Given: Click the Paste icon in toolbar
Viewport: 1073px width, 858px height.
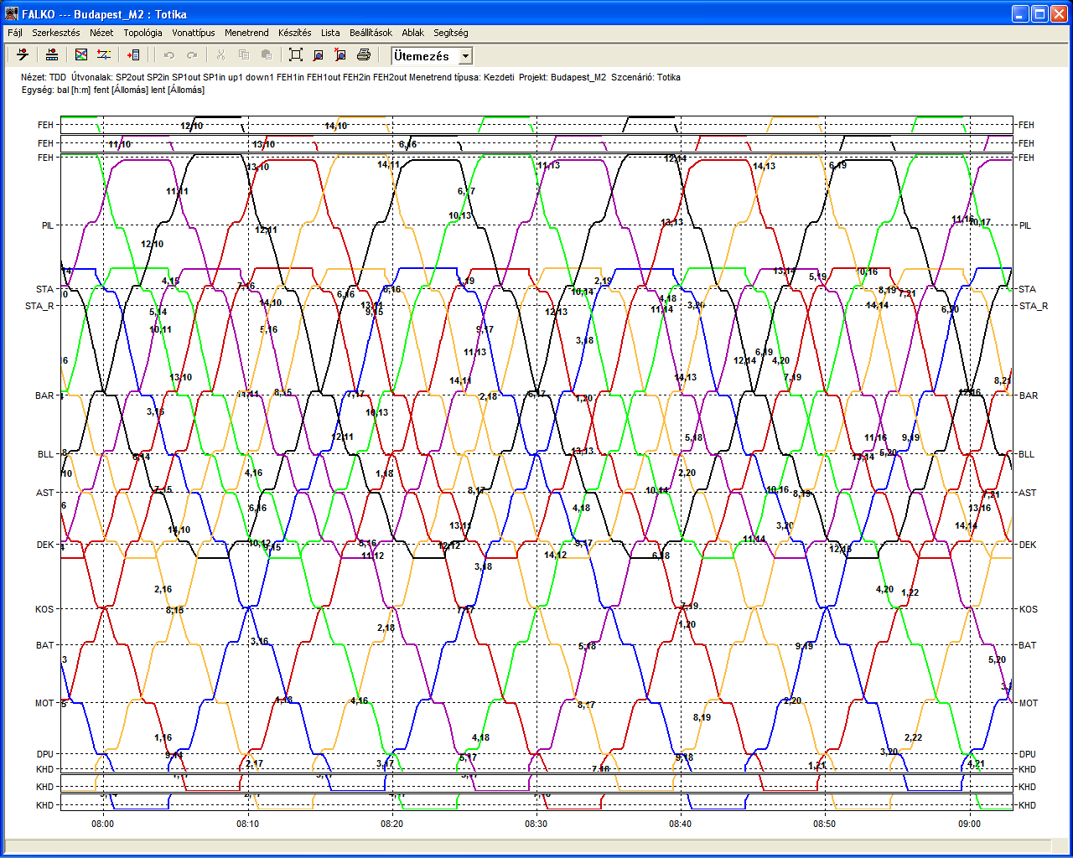Looking at the screenshot, I should point(267,55).
